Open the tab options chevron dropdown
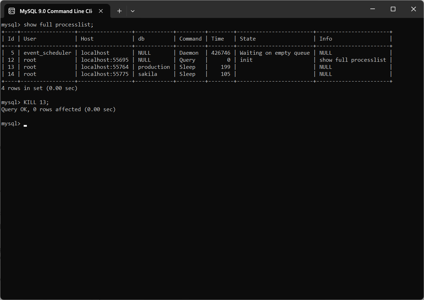This screenshot has width=424, height=300. tap(132, 11)
